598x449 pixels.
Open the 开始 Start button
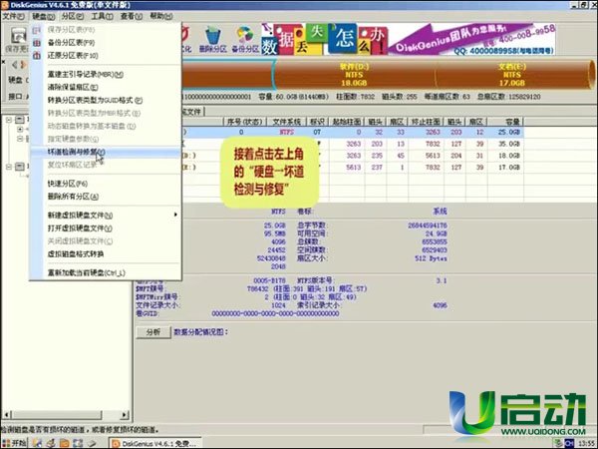[14, 443]
